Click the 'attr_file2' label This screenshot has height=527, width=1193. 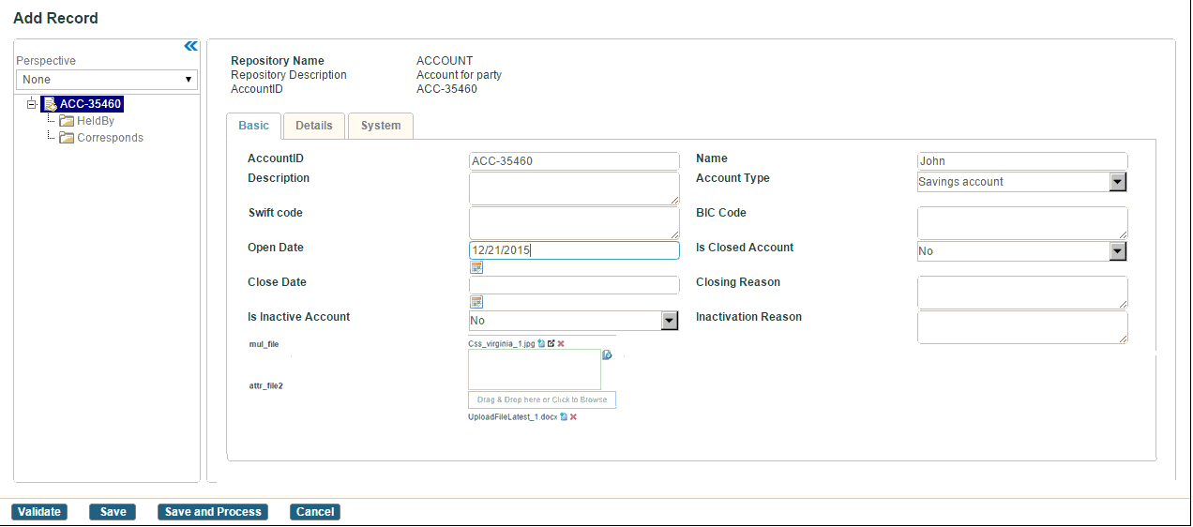(265, 385)
